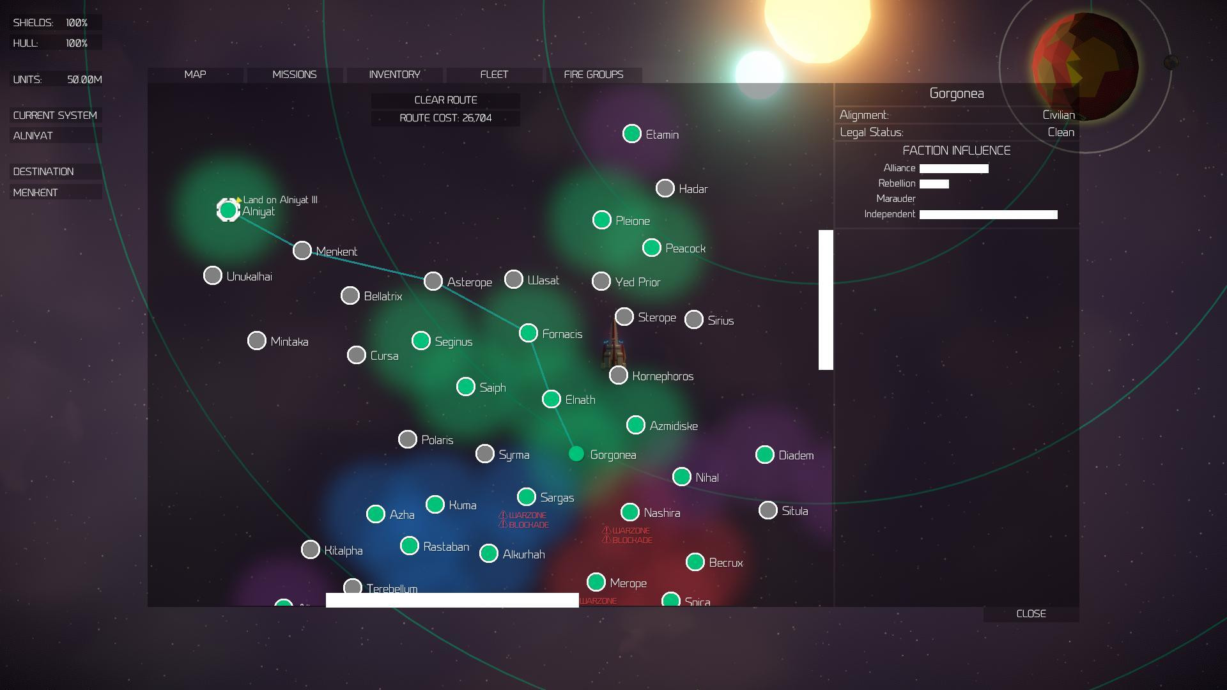Click the Alniyat current system marker

[x=228, y=210]
